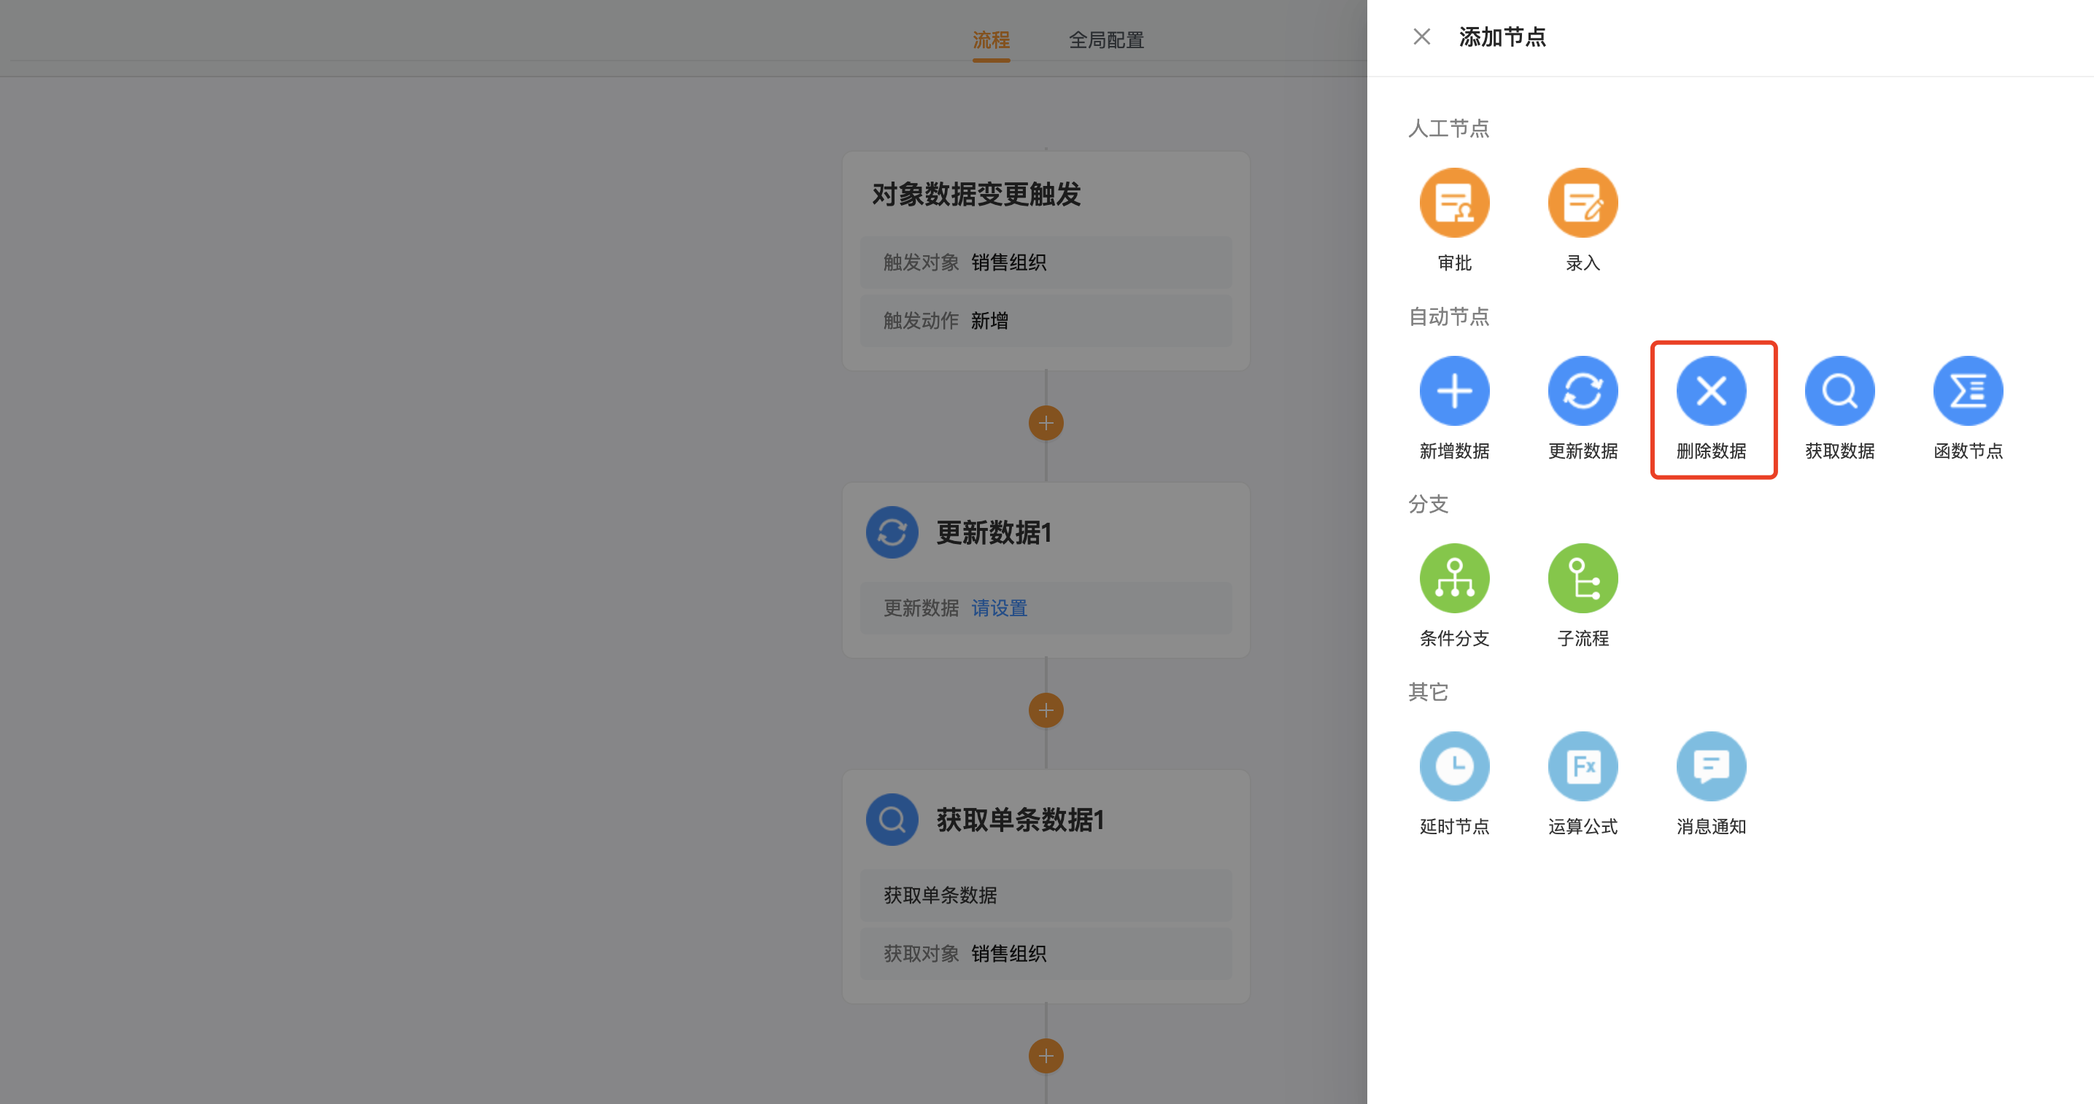Click plus button below 获取单条数据1 card
This screenshot has width=2094, height=1104.
coord(1046,1056)
